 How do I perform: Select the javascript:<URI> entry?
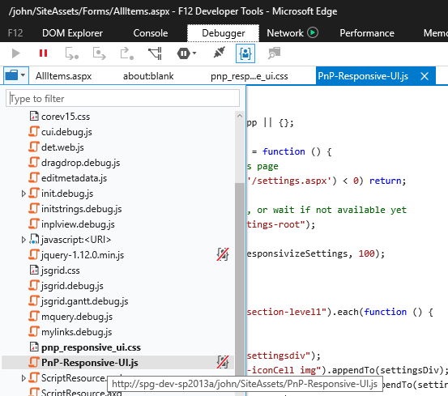[x=76, y=240]
